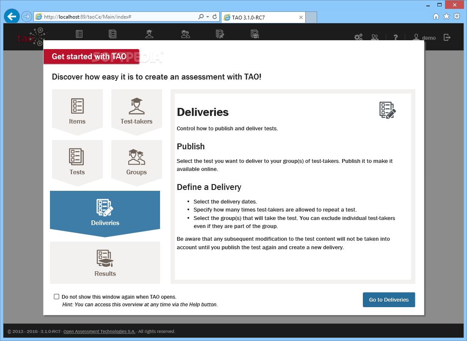
Task: Open the Deliveries icon in top navigation bar
Action: coord(220,34)
